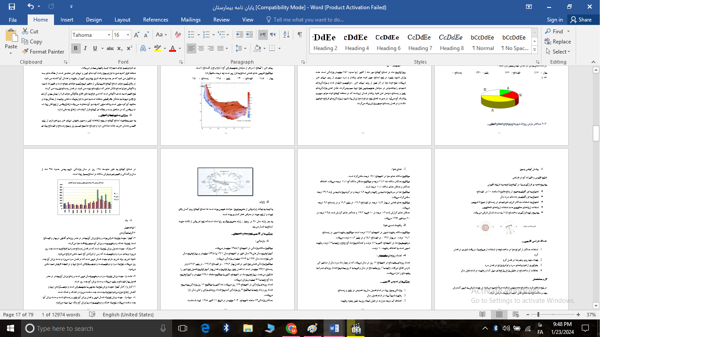
Task: Click the Clear All Formatting icon
Action: (x=178, y=35)
